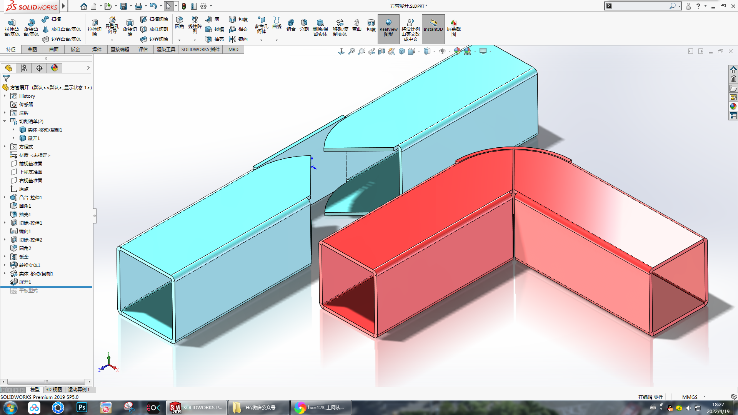Expand the 方程式 equations node
The width and height of the screenshot is (738, 415).
click(x=5, y=147)
